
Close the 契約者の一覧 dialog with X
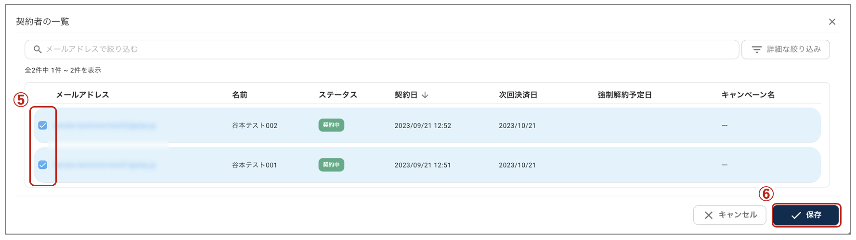point(832,22)
